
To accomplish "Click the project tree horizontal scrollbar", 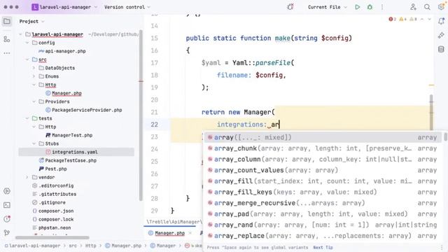I will [x=52, y=238].
